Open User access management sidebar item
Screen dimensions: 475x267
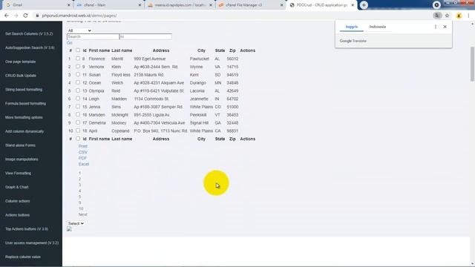click(32, 243)
